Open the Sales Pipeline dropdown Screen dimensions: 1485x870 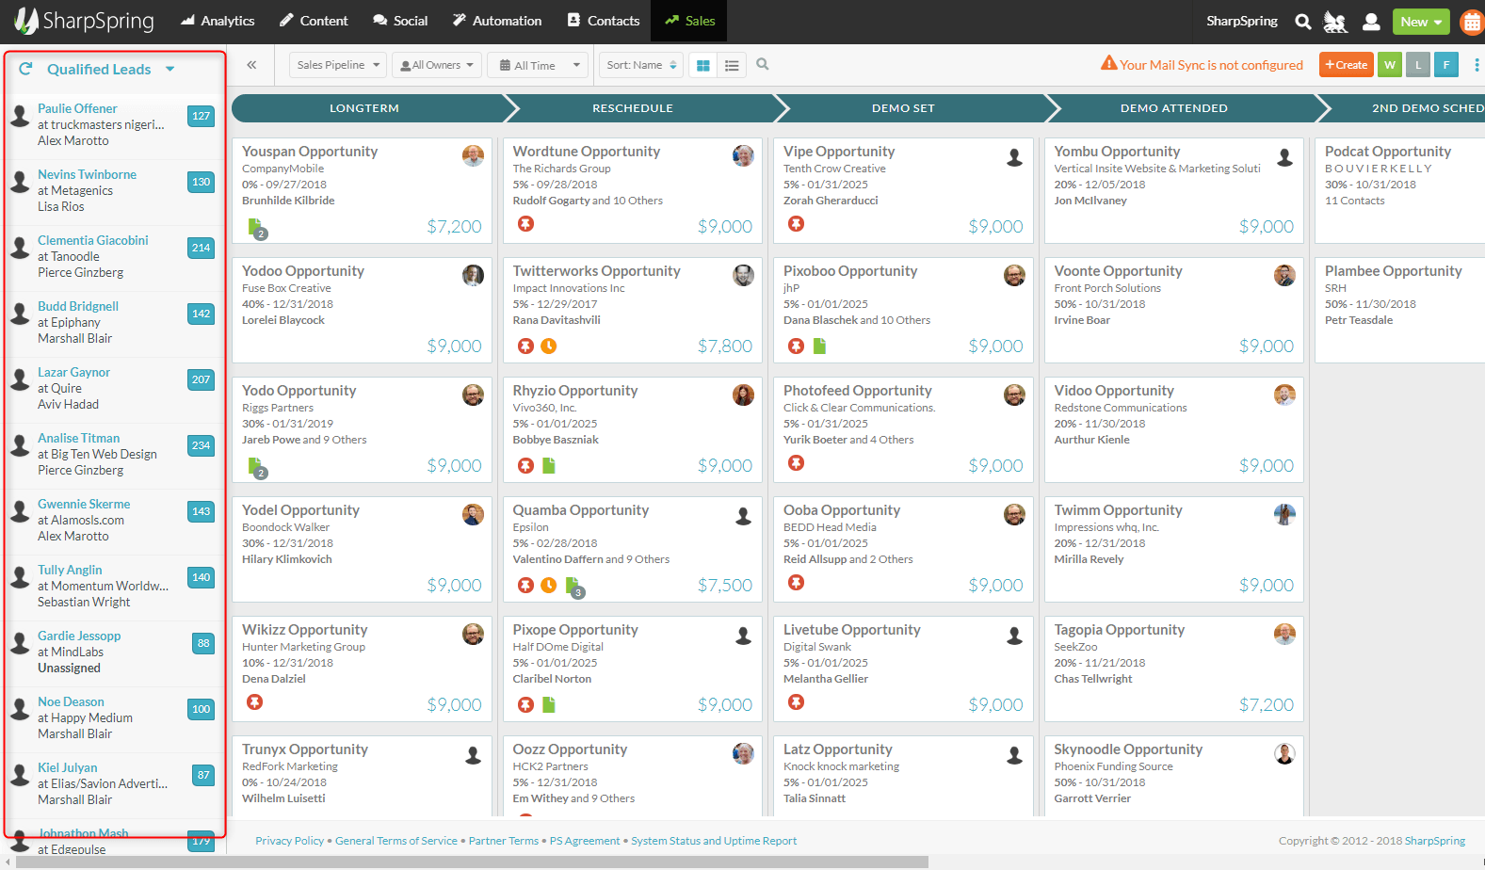(338, 65)
